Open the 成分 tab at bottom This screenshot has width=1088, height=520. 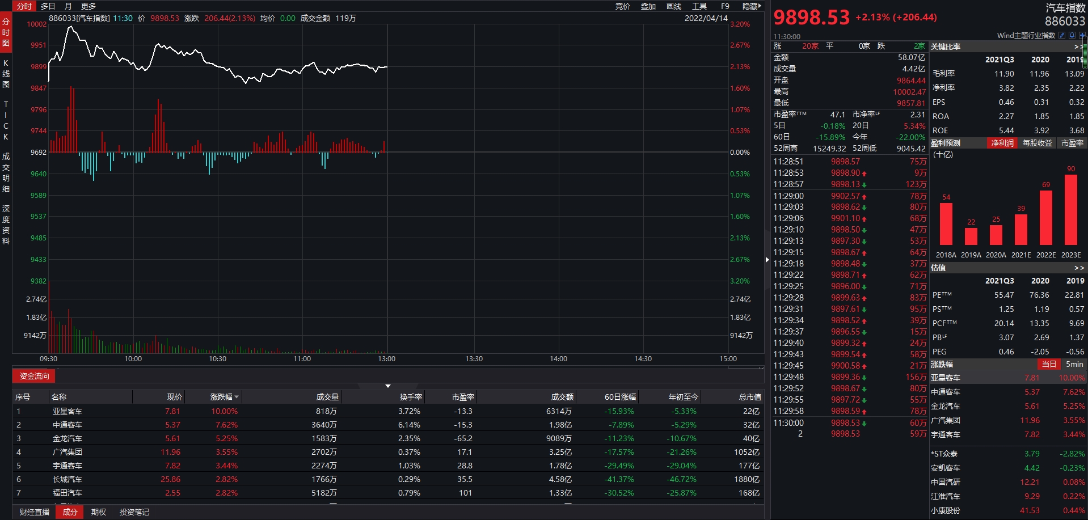[x=70, y=512]
